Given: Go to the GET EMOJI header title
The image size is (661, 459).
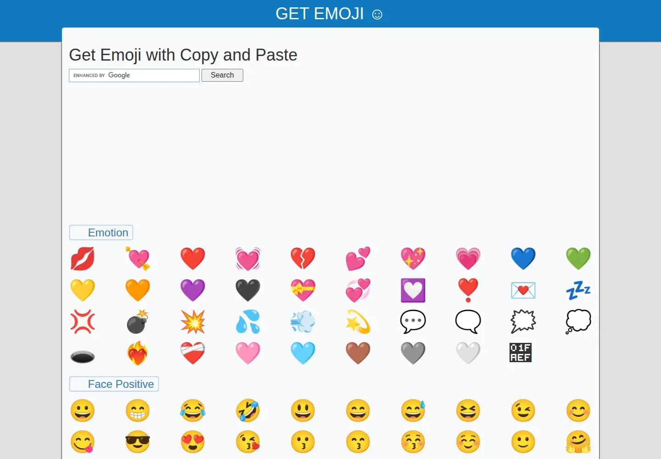Looking at the screenshot, I should (x=329, y=14).
